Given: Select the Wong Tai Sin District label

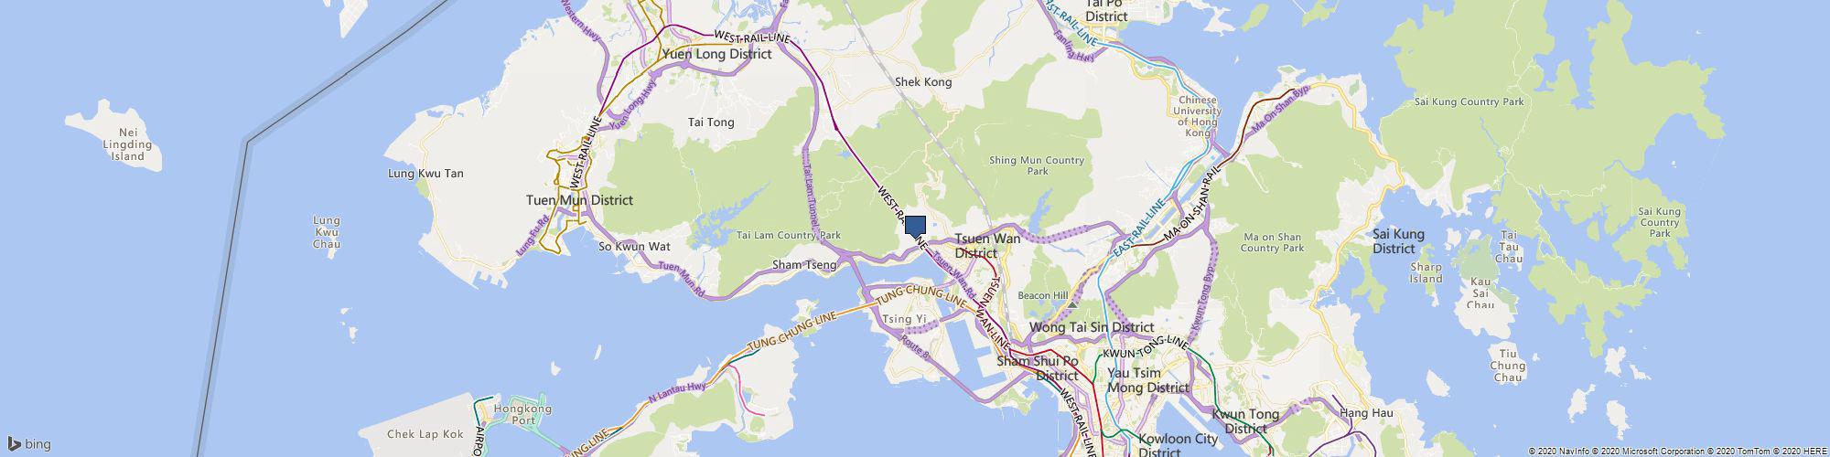Looking at the screenshot, I should [x=1092, y=326].
